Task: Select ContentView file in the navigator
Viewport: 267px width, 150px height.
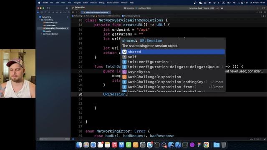Action: pyautogui.click(x=50, y=25)
